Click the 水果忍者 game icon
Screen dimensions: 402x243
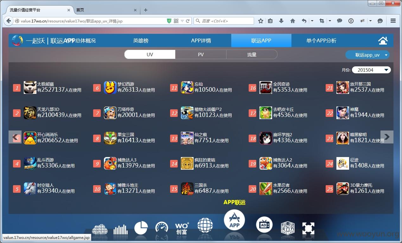266,189
